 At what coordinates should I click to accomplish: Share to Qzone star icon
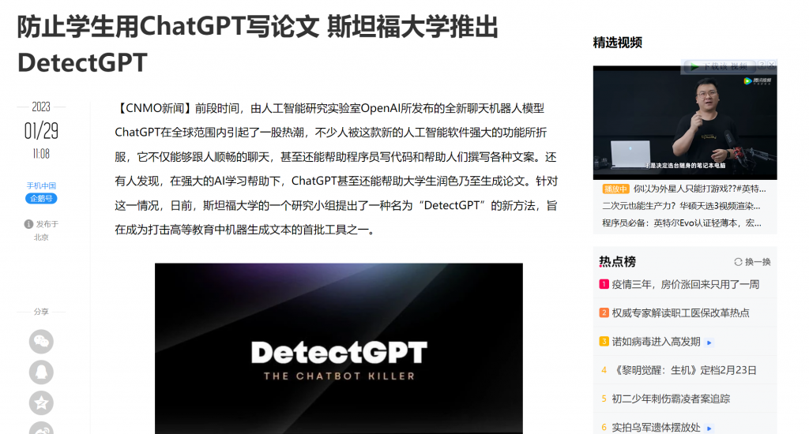[41, 403]
